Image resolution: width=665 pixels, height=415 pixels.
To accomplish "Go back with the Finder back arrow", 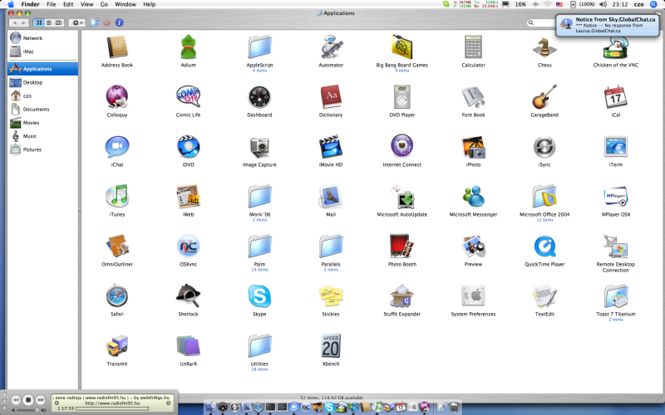I will coord(14,22).
